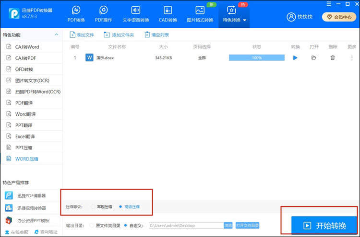This screenshot has height=237, width=360.
Task: Open output folder icon for 演示.docx
Action: (x=313, y=58)
